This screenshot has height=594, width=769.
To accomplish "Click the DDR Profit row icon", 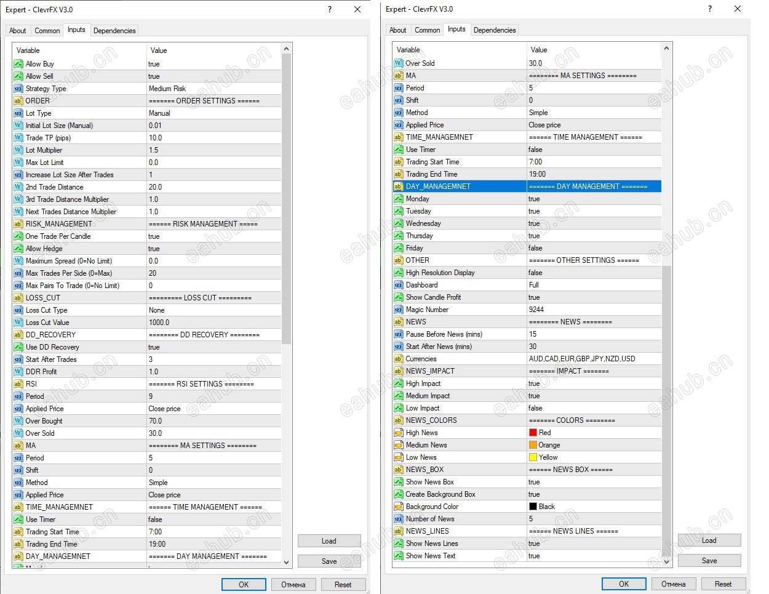I will pyautogui.click(x=18, y=372).
